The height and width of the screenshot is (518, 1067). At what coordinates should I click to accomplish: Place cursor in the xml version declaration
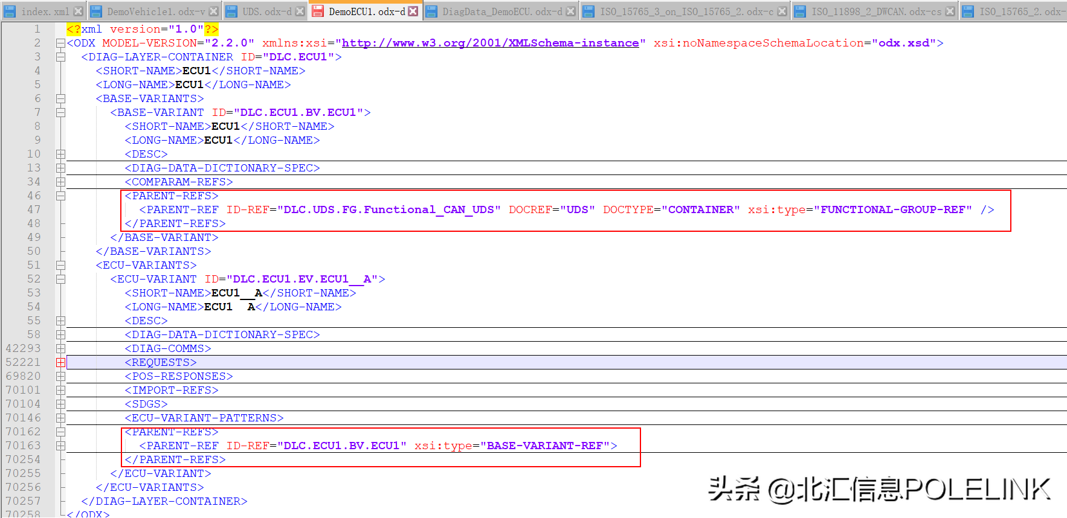point(143,29)
